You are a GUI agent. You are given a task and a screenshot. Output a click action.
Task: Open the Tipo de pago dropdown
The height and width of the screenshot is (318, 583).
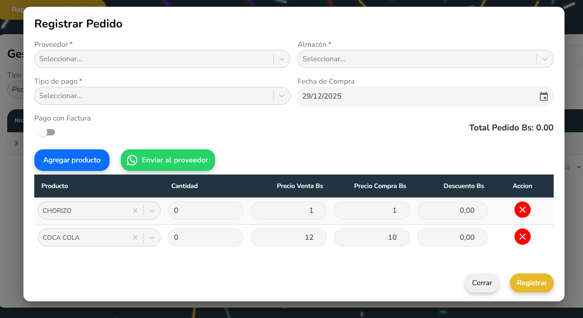coord(282,96)
